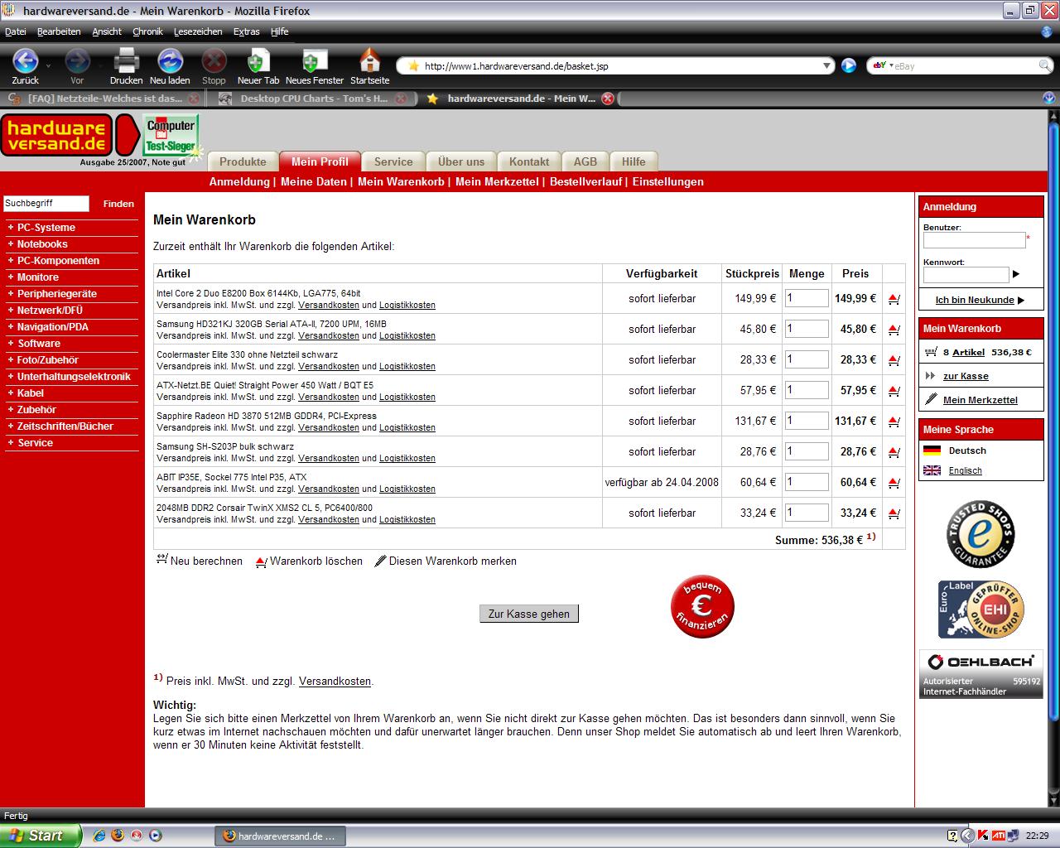
Task: Remove Samsung HD321KJ drive from basket
Action: [x=894, y=330]
